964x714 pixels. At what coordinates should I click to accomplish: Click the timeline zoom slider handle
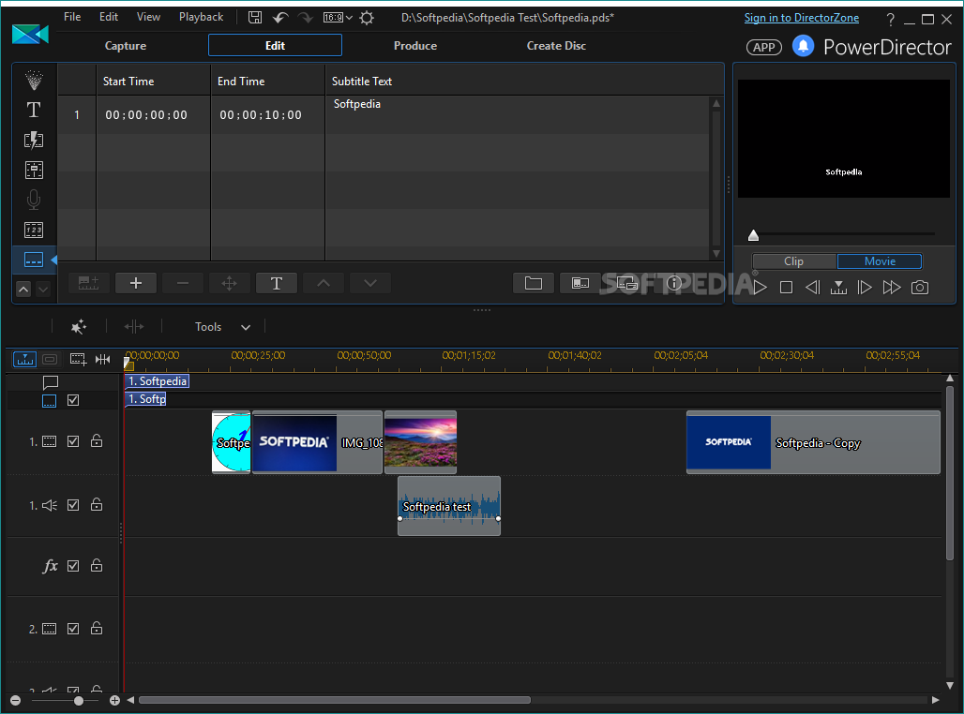point(79,701)
